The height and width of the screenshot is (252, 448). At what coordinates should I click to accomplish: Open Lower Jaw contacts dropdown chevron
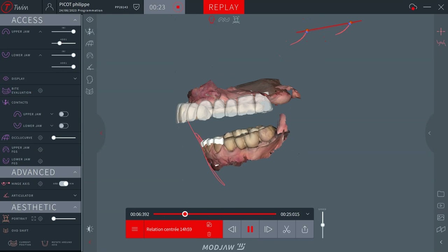click(x=52, y=126)
